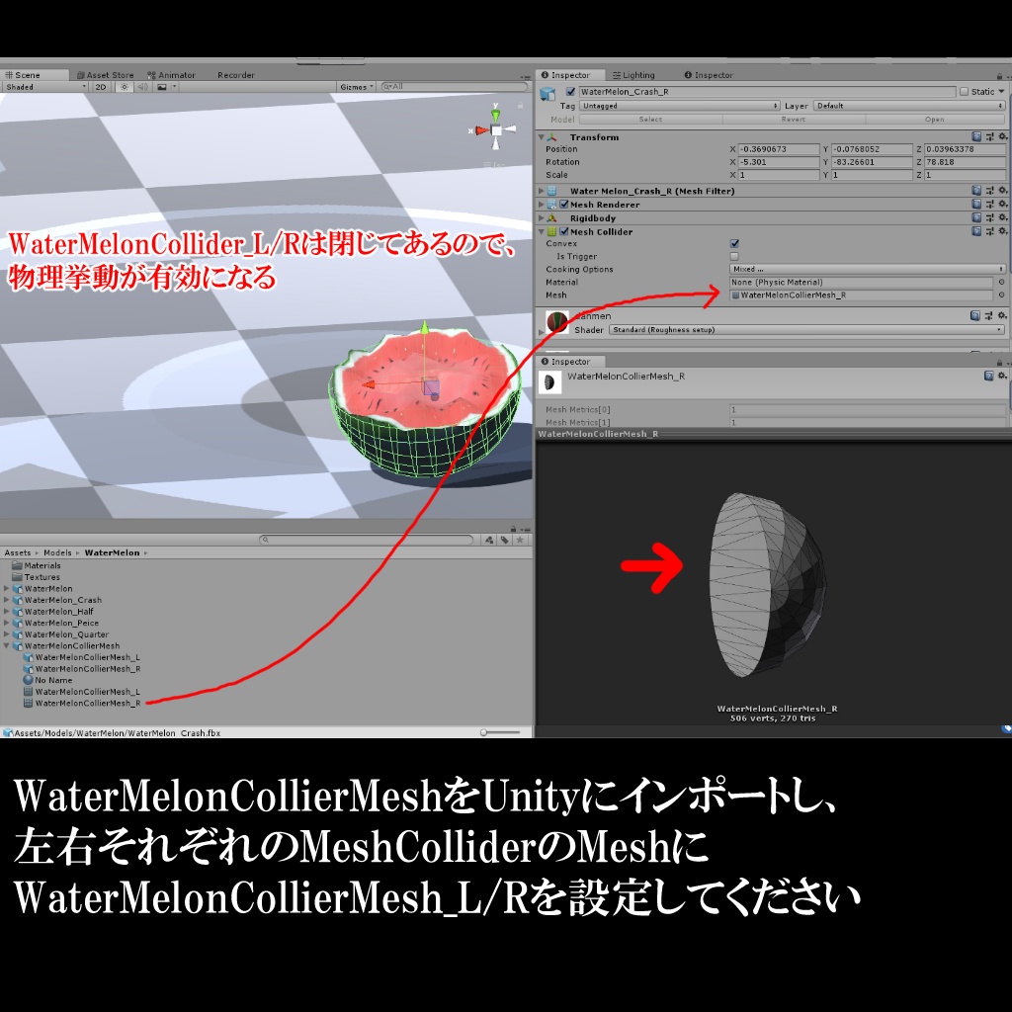
Task: Toggle 2D view mode in the Scene toolbar
Action: tap(101, 88)
